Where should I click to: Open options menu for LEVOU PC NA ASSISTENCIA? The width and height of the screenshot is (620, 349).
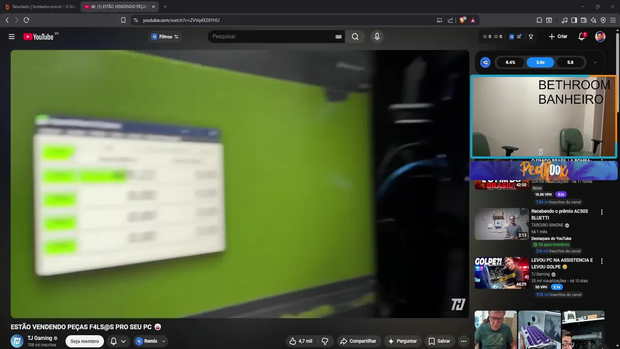[x=602, y=261]
